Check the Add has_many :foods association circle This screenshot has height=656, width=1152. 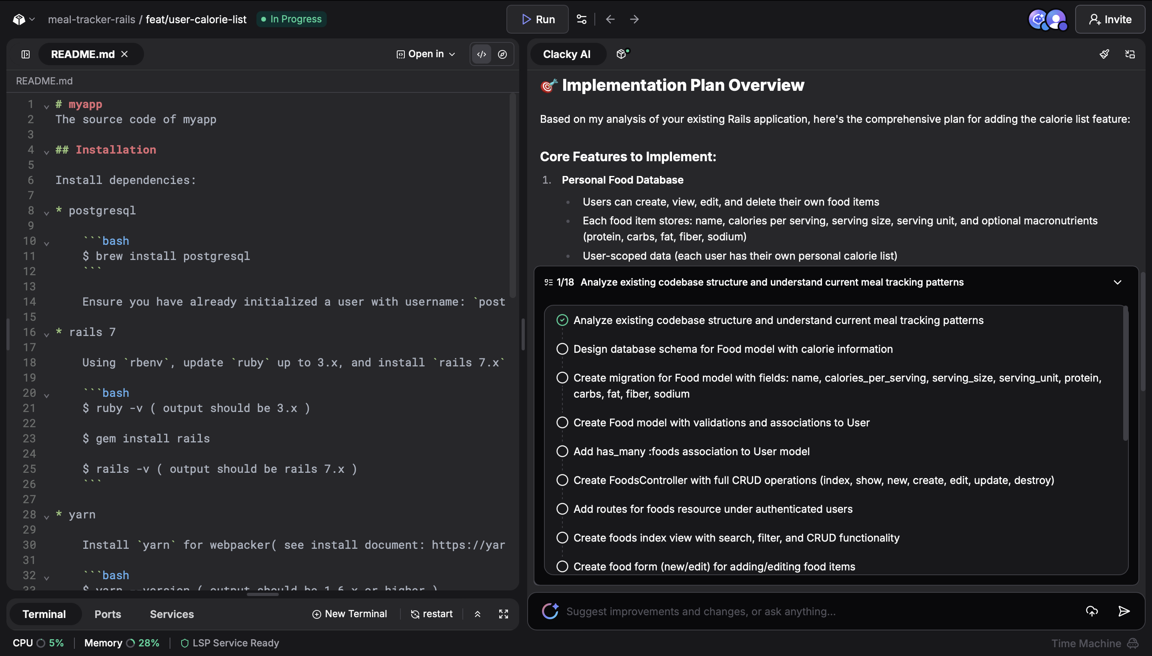click(562, 452)
